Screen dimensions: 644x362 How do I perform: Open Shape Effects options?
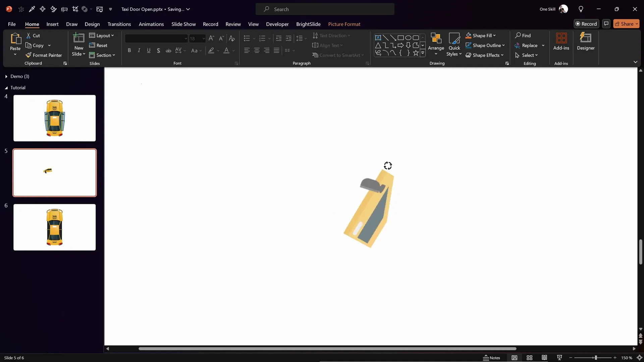[485, 55]
